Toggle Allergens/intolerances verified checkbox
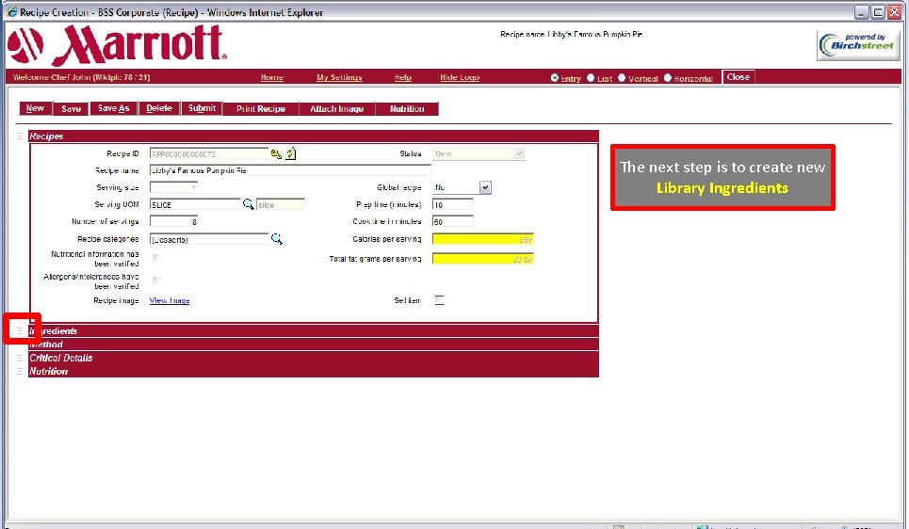 (156, 281)
